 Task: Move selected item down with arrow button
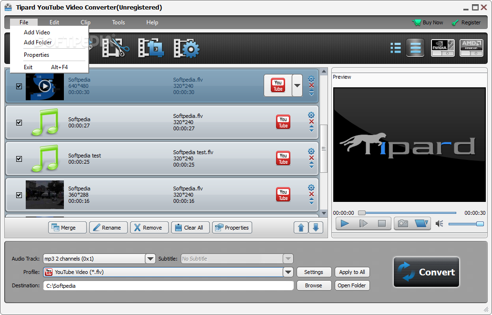(x=316, y=227)
